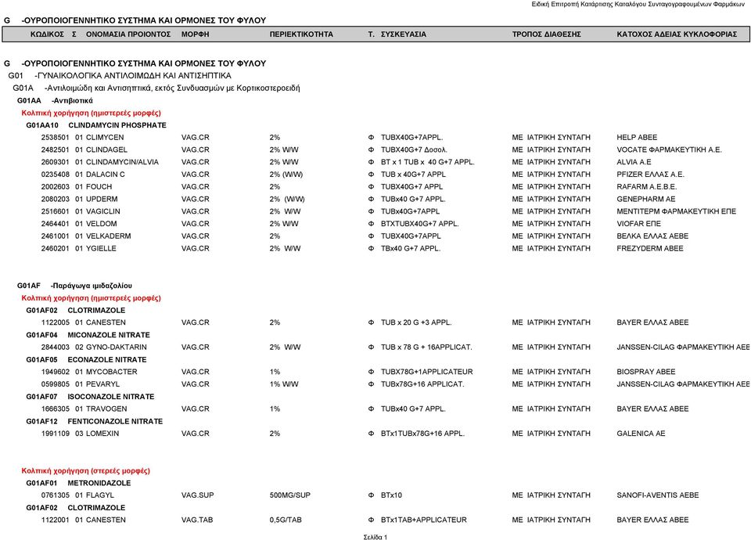Click the VELDOM product name
This screenshot has height=540, width=751.
pyautogui.click(x=102, y=224)
